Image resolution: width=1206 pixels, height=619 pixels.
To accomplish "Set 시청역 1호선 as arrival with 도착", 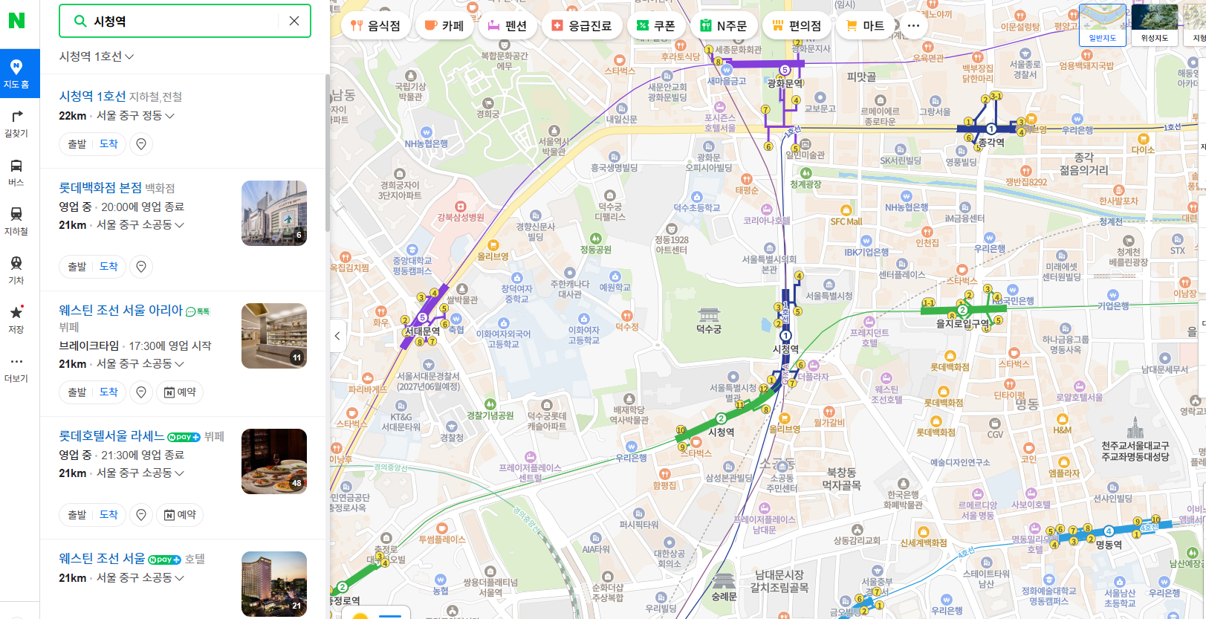I will click(108, 143).
